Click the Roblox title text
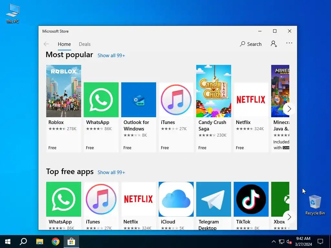Viewport: 331px width, 248px height. click(56, 122)
